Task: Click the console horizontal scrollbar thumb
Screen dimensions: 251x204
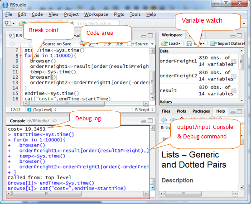Action: 47,194
